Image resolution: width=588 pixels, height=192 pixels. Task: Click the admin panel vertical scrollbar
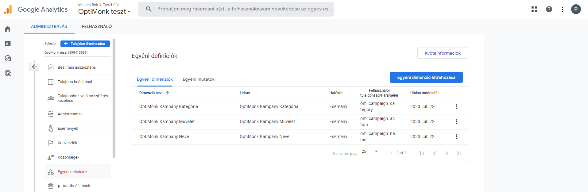point(114,98)
